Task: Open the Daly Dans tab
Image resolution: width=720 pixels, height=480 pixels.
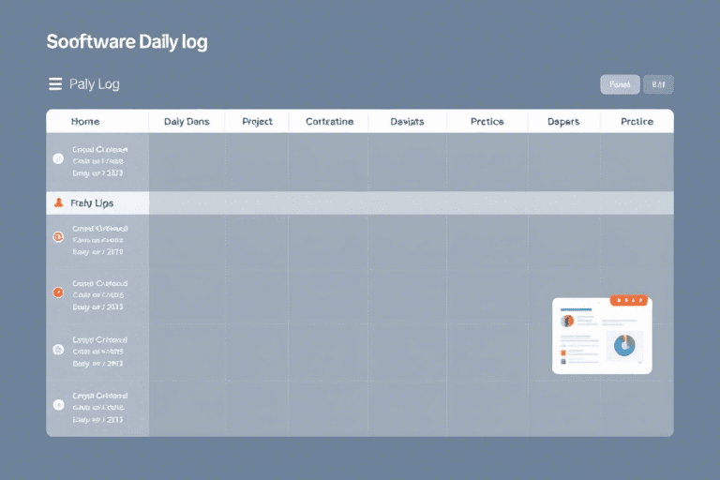Action: click(186, 122)
